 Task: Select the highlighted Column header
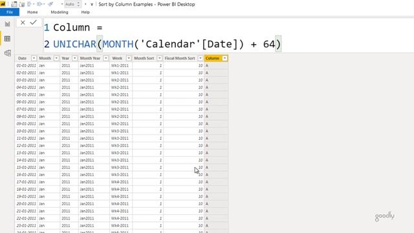click(x=213, y=58)
